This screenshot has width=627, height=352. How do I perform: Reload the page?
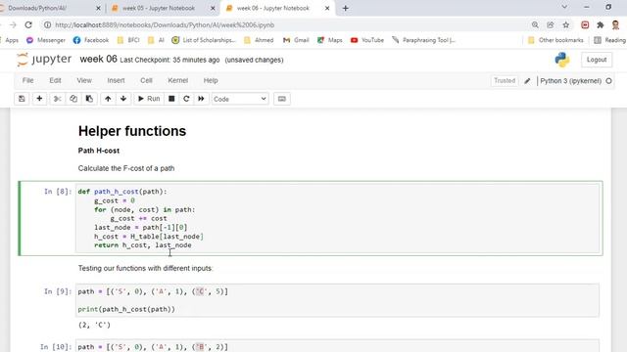click(28, 24)
